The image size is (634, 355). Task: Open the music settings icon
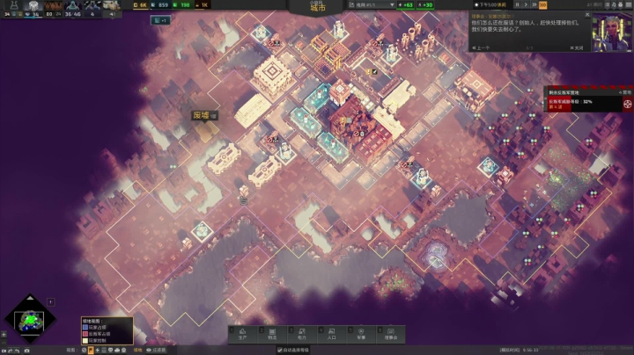614,5
